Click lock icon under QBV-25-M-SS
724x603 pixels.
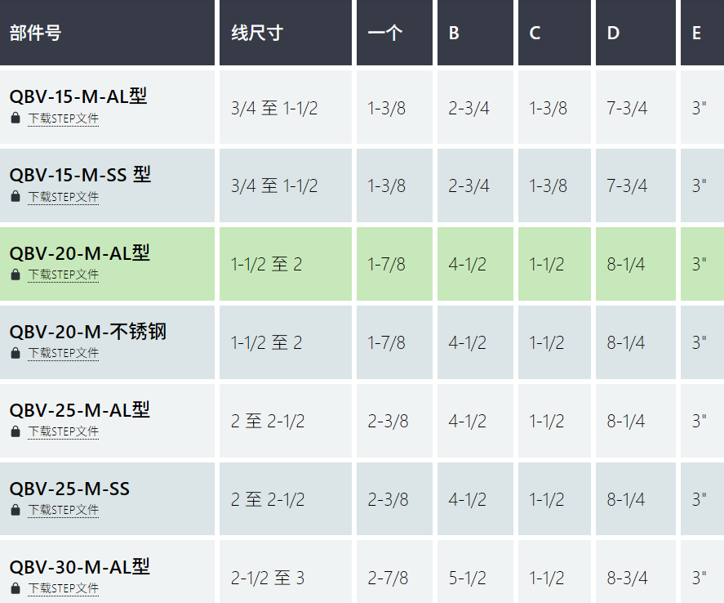tap(15, 510)
